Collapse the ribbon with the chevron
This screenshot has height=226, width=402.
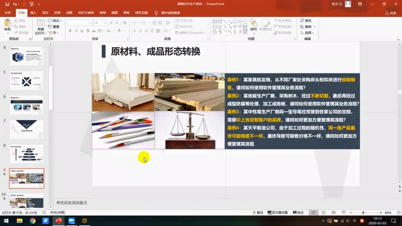[x=398, y=39]
